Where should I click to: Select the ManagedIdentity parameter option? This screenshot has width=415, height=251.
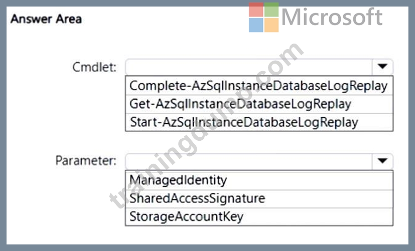click(259, 180)
